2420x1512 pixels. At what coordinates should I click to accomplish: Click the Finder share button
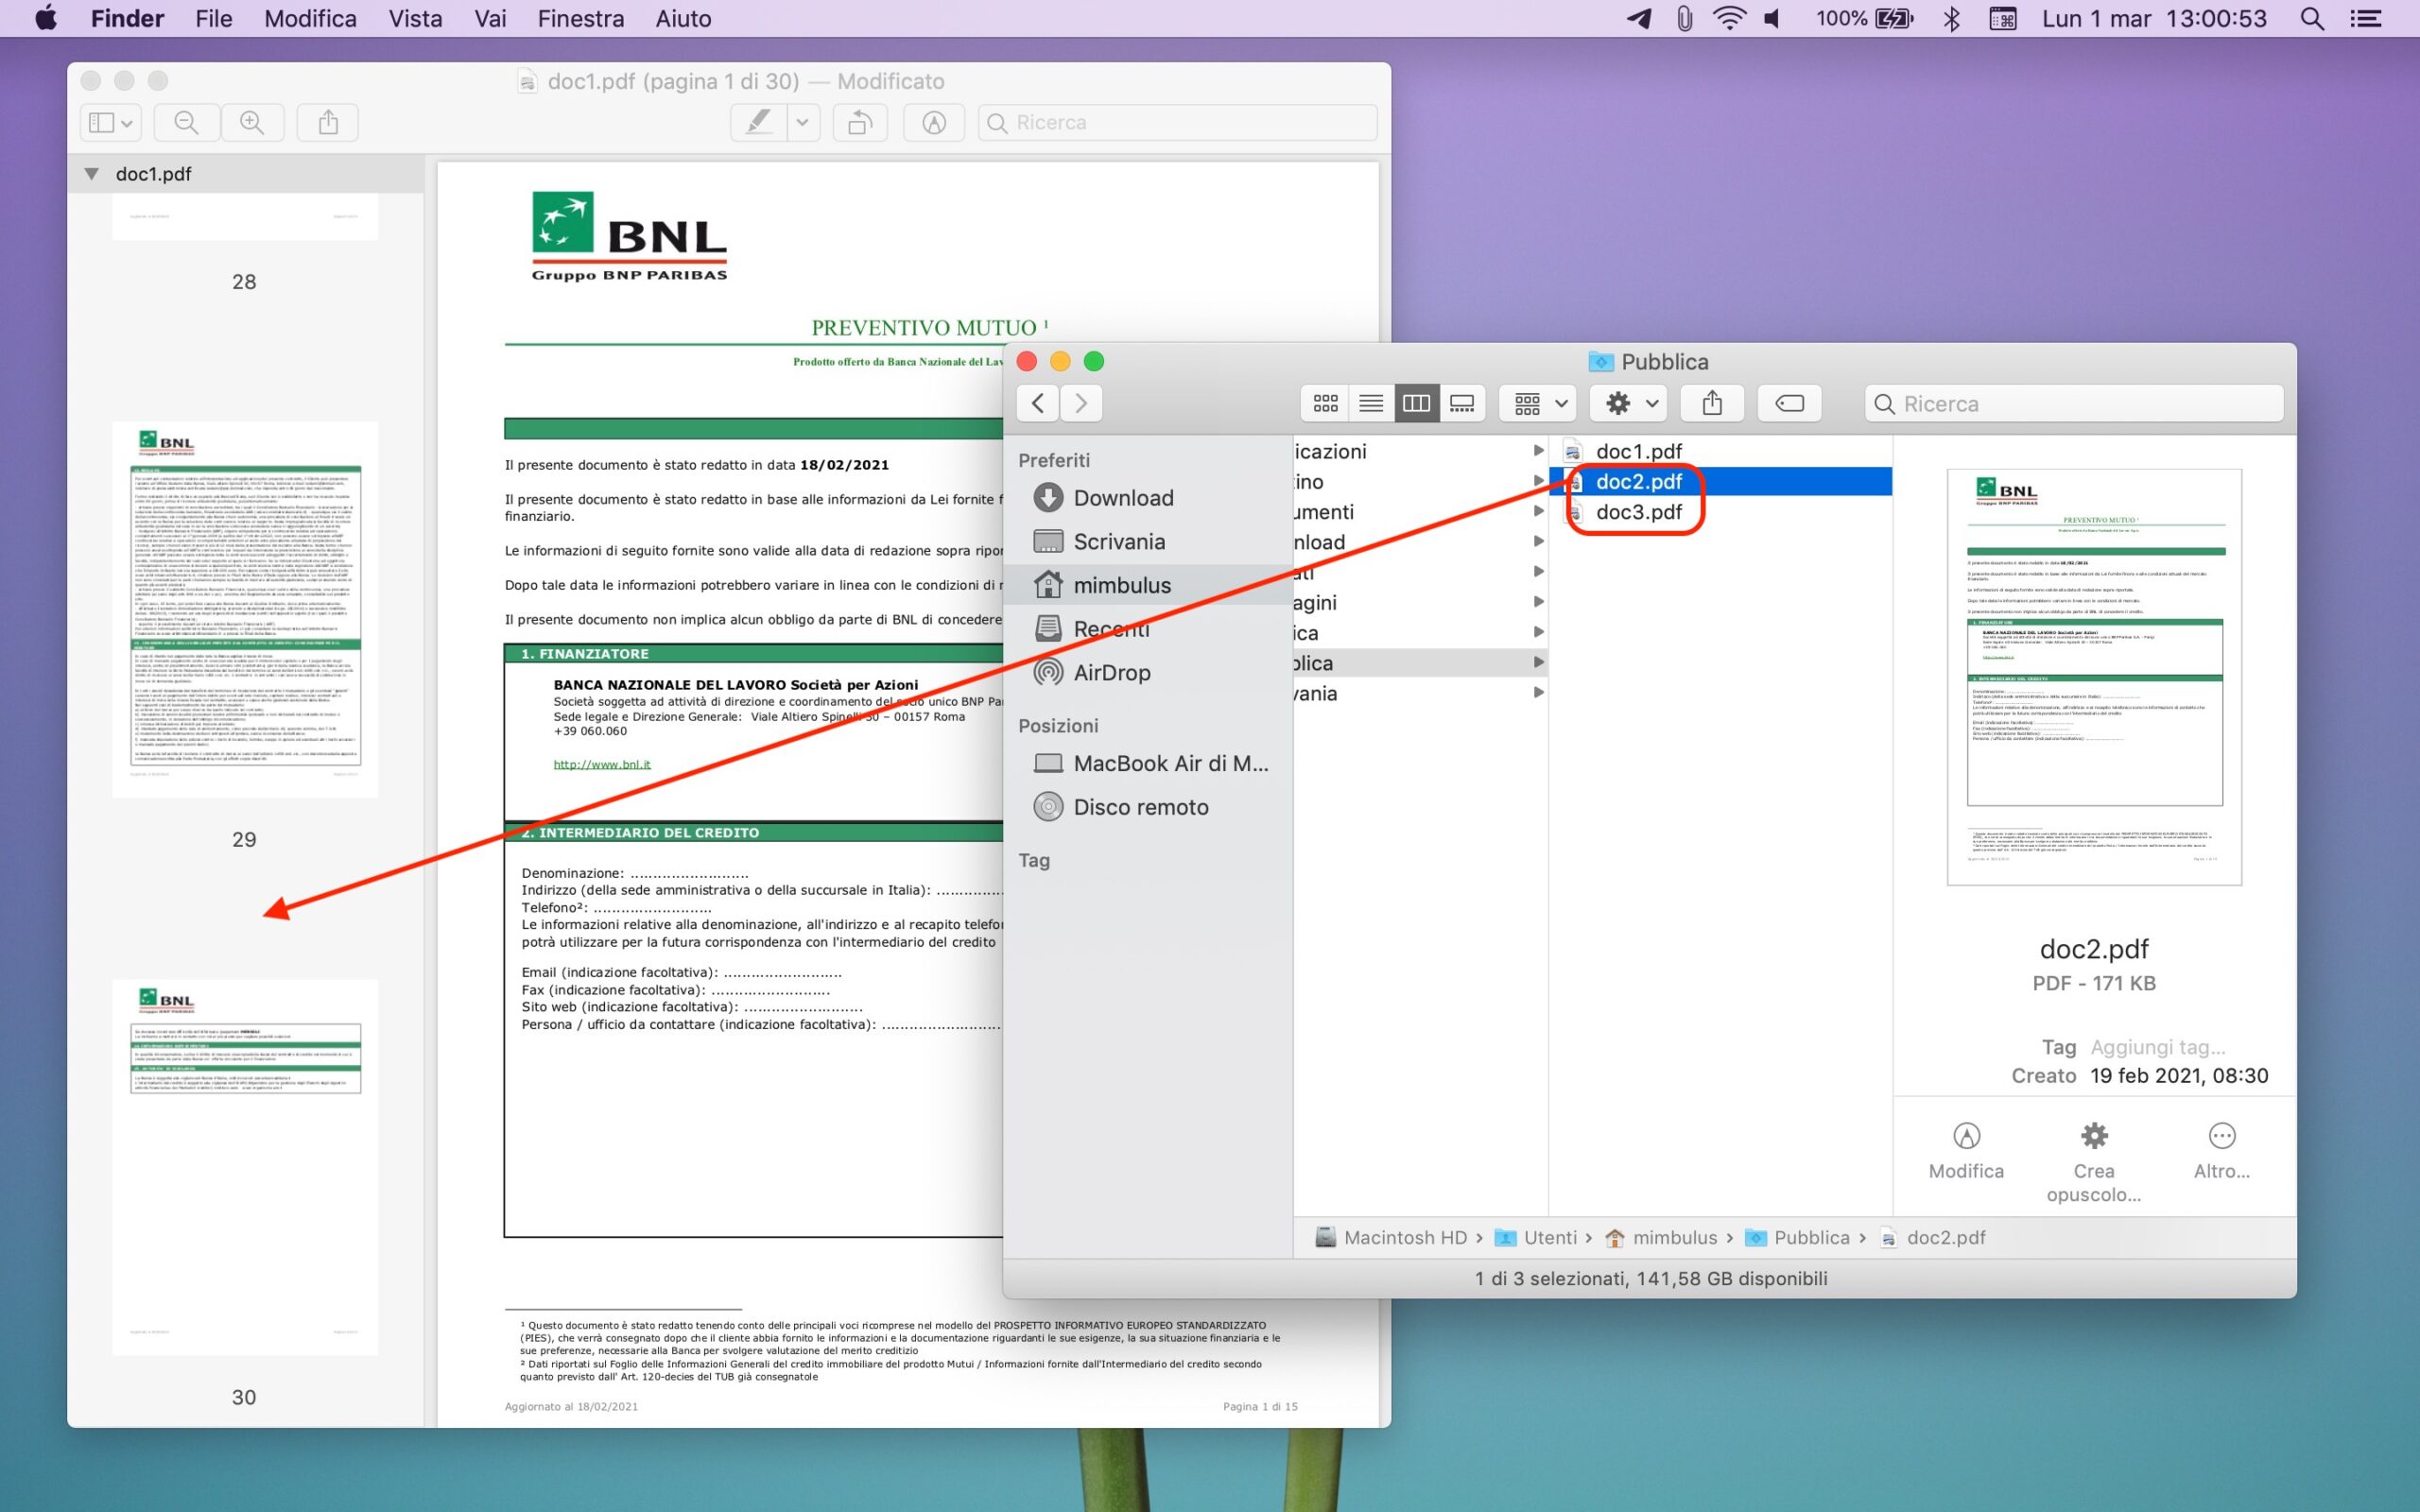(x=1712, y=403)
